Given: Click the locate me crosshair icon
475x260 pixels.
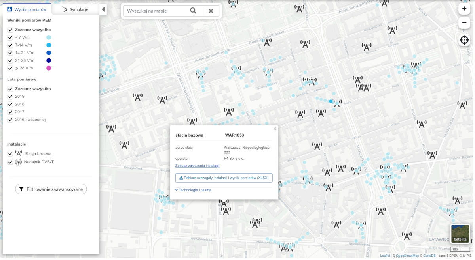Looking at the screenshot, I should pyautogui.click(x=464, y=40).
